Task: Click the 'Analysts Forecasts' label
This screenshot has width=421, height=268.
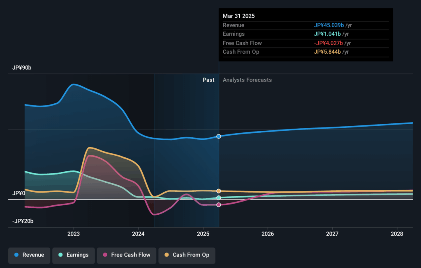Action: coord(247,80)
